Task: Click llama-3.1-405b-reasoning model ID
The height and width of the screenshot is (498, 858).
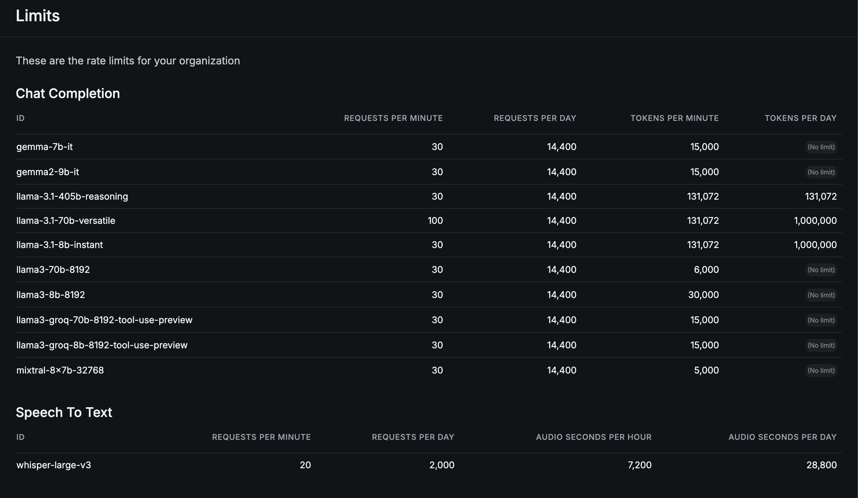Action: click(x=72, y=196)
